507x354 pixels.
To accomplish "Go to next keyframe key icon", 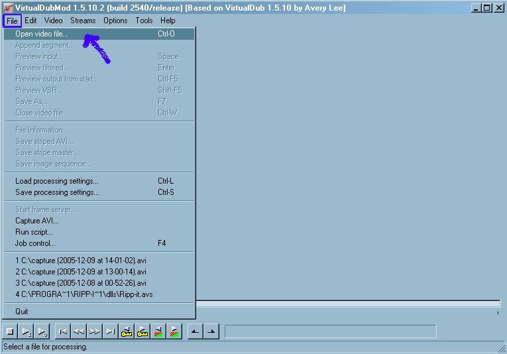I will (x=142, y=331).
